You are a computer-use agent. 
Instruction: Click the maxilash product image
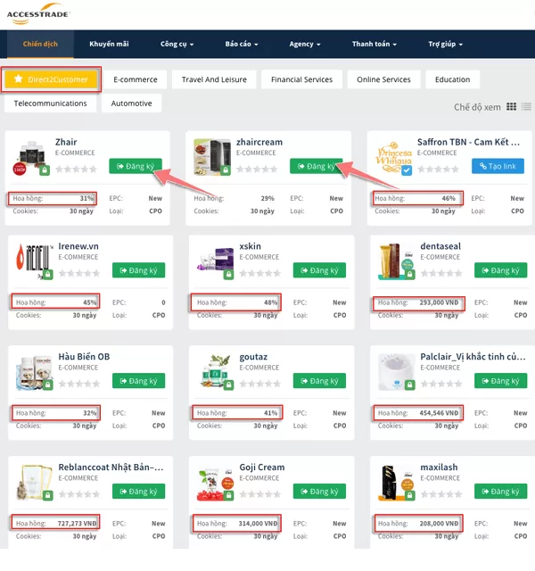pos(396,483)
